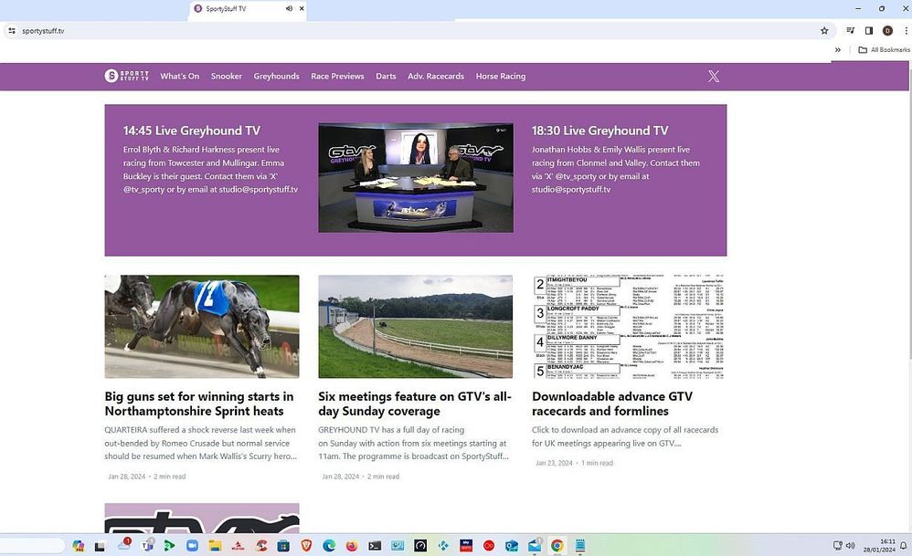The width and height of the screenshot is (912, 556).
Task: Open the racing greyhound photo thumbnail
Action: tap(202, 327)
